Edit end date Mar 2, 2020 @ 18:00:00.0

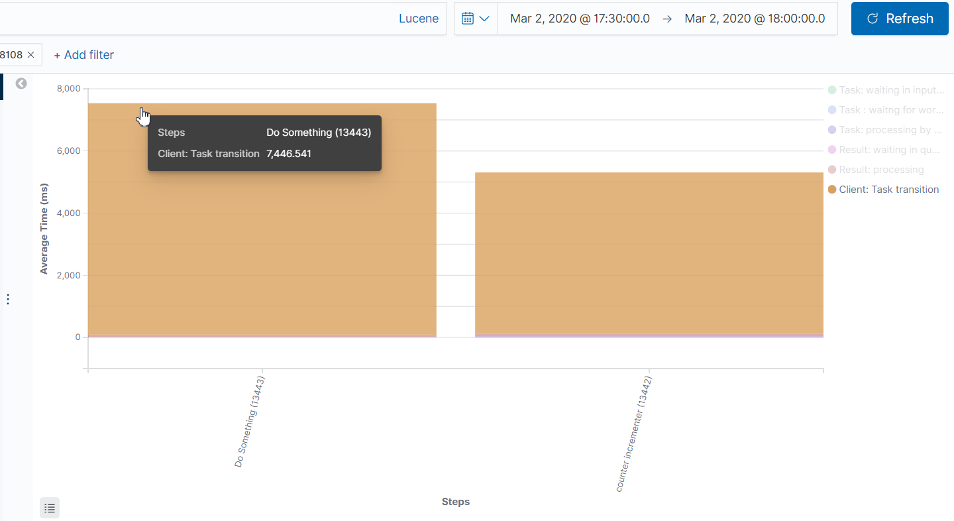[x=755, y=19]
